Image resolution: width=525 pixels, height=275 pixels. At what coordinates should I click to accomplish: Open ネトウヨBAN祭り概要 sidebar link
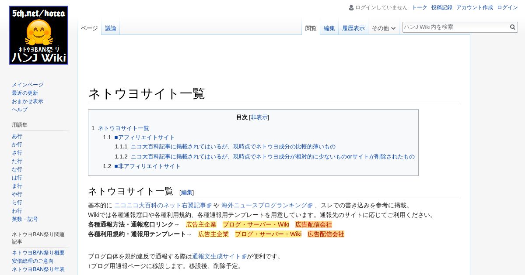[x=38, y=253]
